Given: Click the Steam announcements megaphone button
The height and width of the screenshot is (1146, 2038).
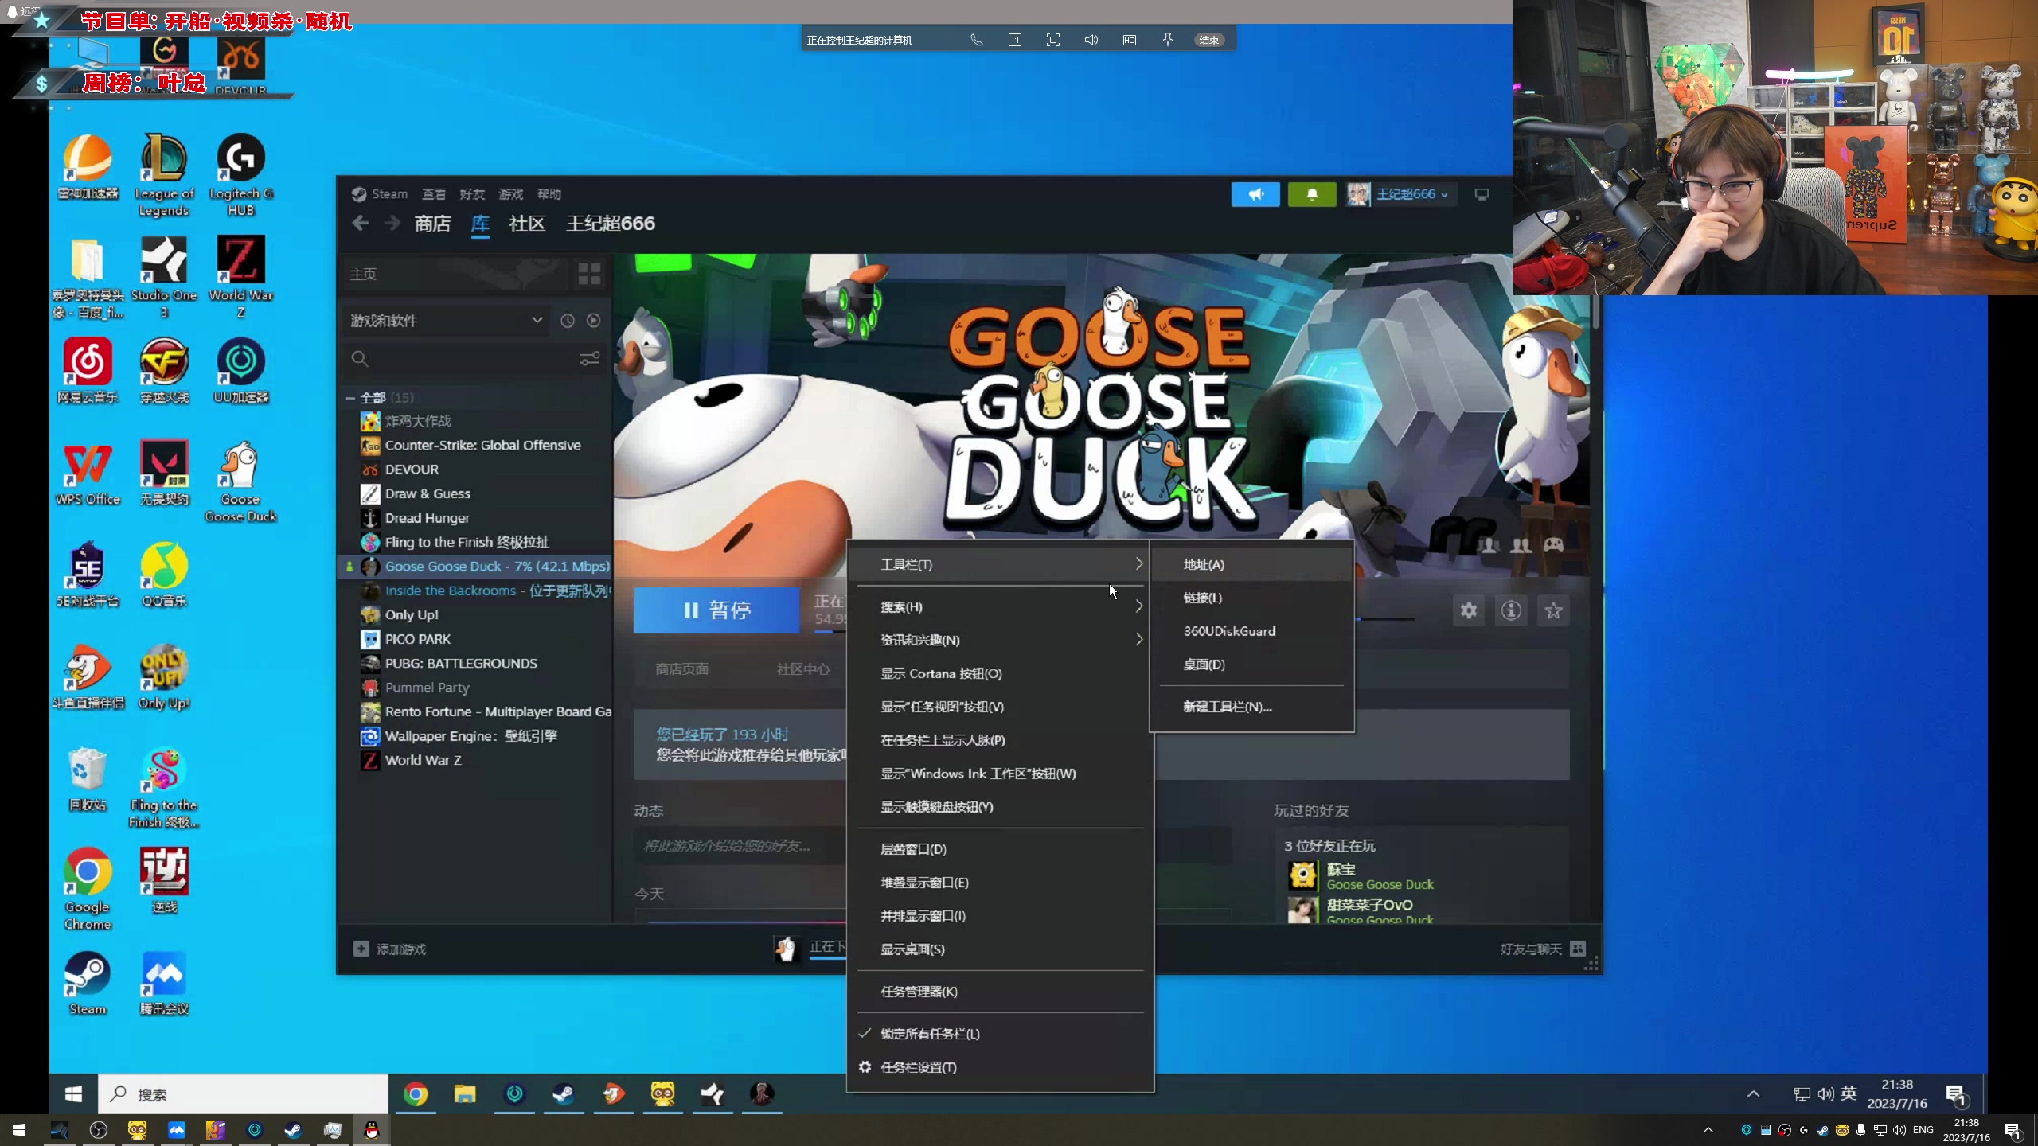Looking at the screenshot, I should pyautogui.click(x=1255, y=194).
